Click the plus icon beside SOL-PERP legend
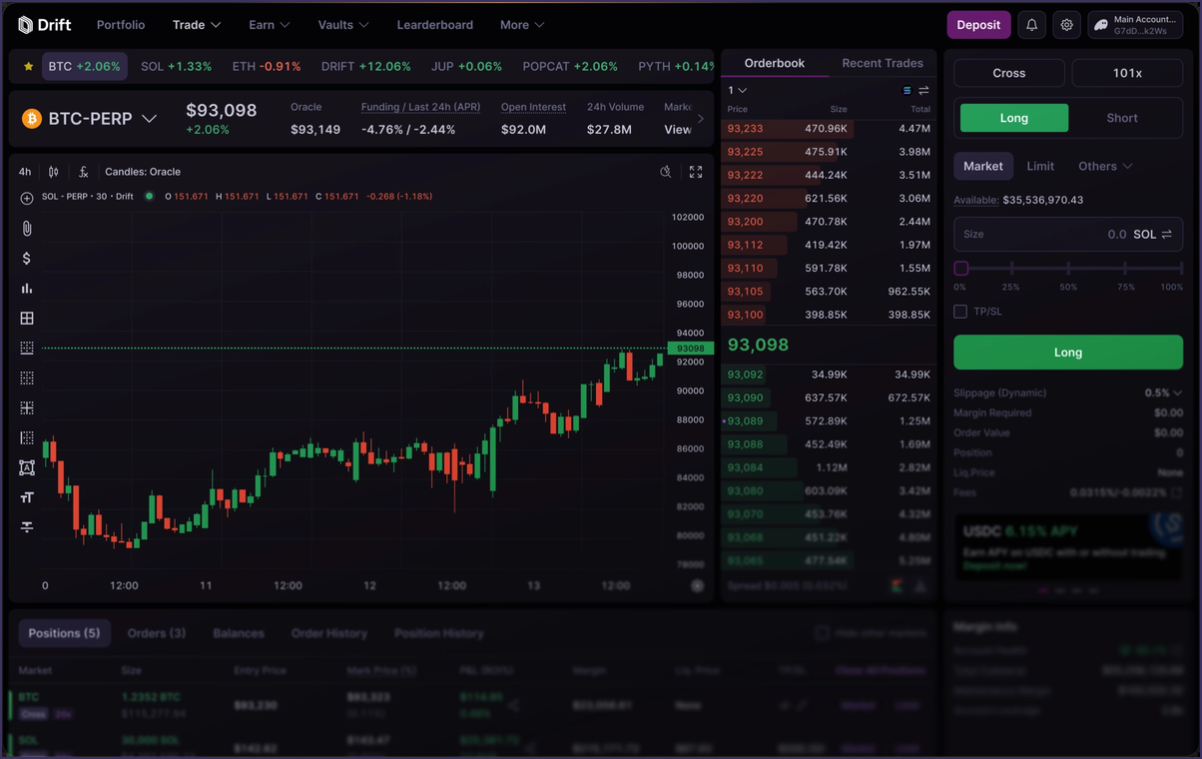The width and height of the screenshot is (1202, 759). [27, 197]
